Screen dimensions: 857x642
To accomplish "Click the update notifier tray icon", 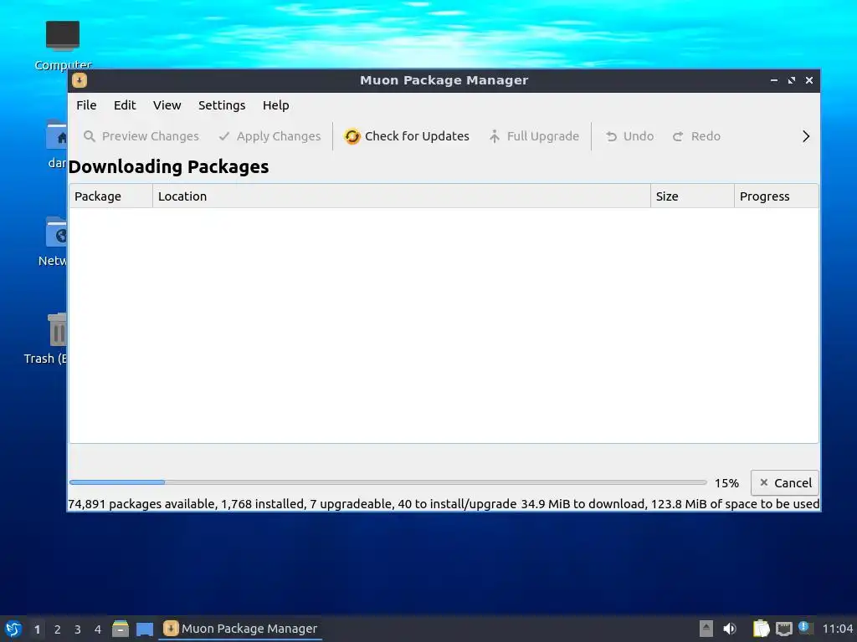I will pyautogui.click(x=805, y=628).
